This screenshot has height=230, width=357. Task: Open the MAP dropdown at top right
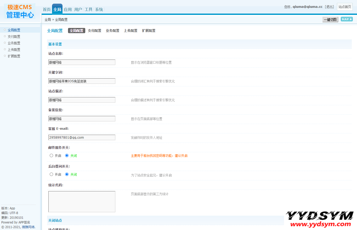pyautogui.click(x=346, y=19)
